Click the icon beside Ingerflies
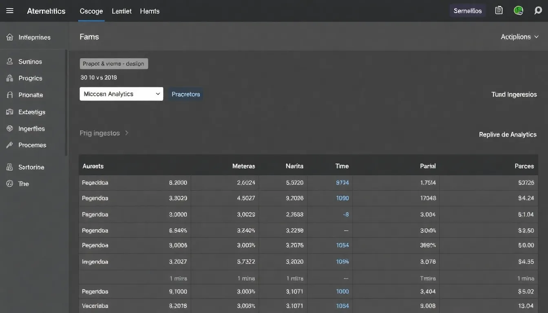This screenshot has width=548, height=313. (10, 128)
